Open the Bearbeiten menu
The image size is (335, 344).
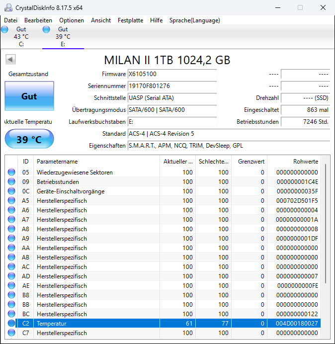coord(38,20)
